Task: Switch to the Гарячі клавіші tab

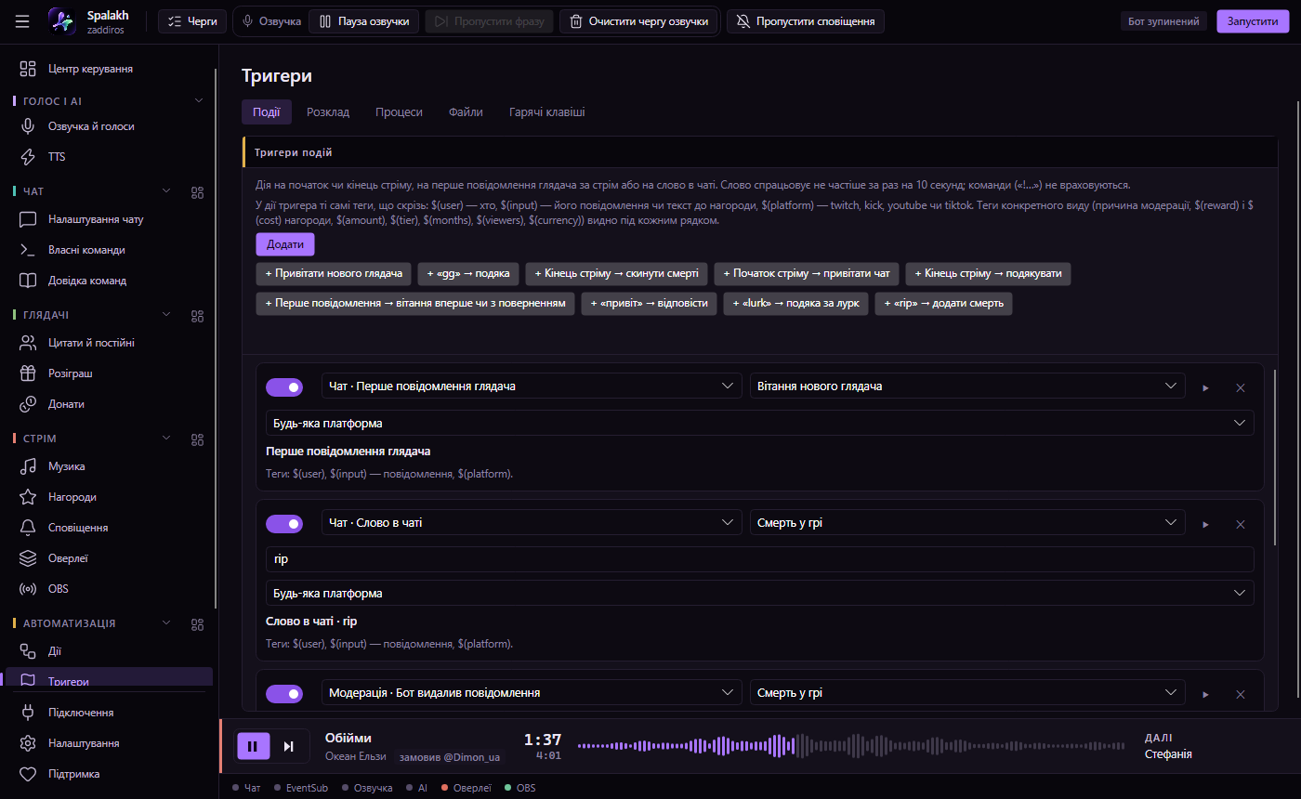Action: click(x=547, y=111)
